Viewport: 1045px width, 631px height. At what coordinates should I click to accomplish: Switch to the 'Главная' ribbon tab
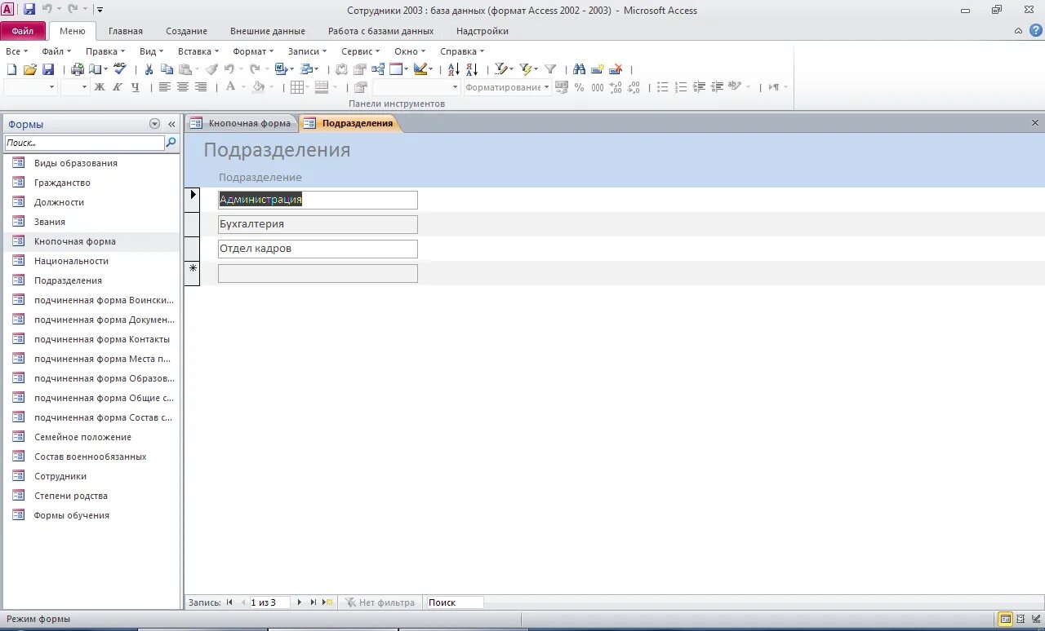126,31
